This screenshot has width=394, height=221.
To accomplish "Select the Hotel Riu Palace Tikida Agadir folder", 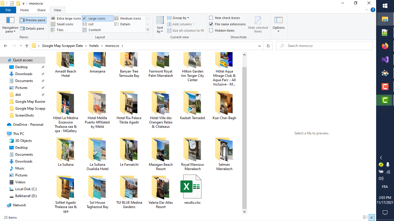I will click(129, 108).
